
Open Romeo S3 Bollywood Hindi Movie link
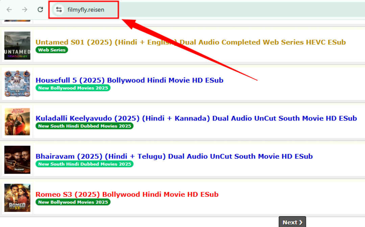coord(127,194)
